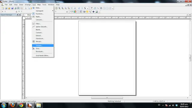Open the Windows Start button
Viewport: 192px width, 108px height.
click(4, 105)
